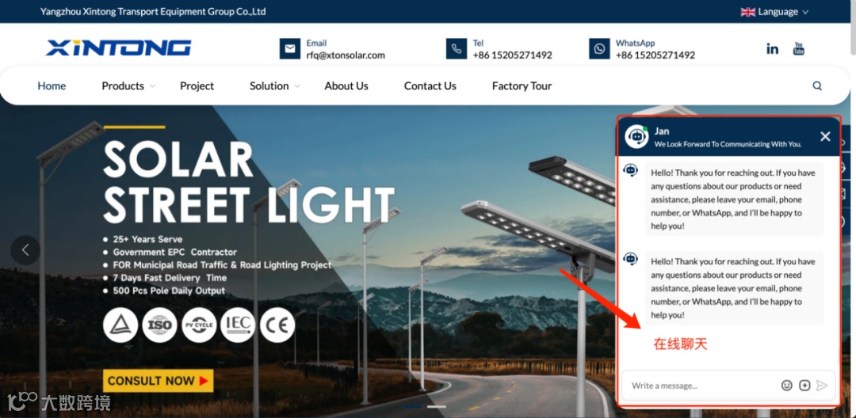
Task: Send chat message with arrow icon
Action: coord(822,386)
